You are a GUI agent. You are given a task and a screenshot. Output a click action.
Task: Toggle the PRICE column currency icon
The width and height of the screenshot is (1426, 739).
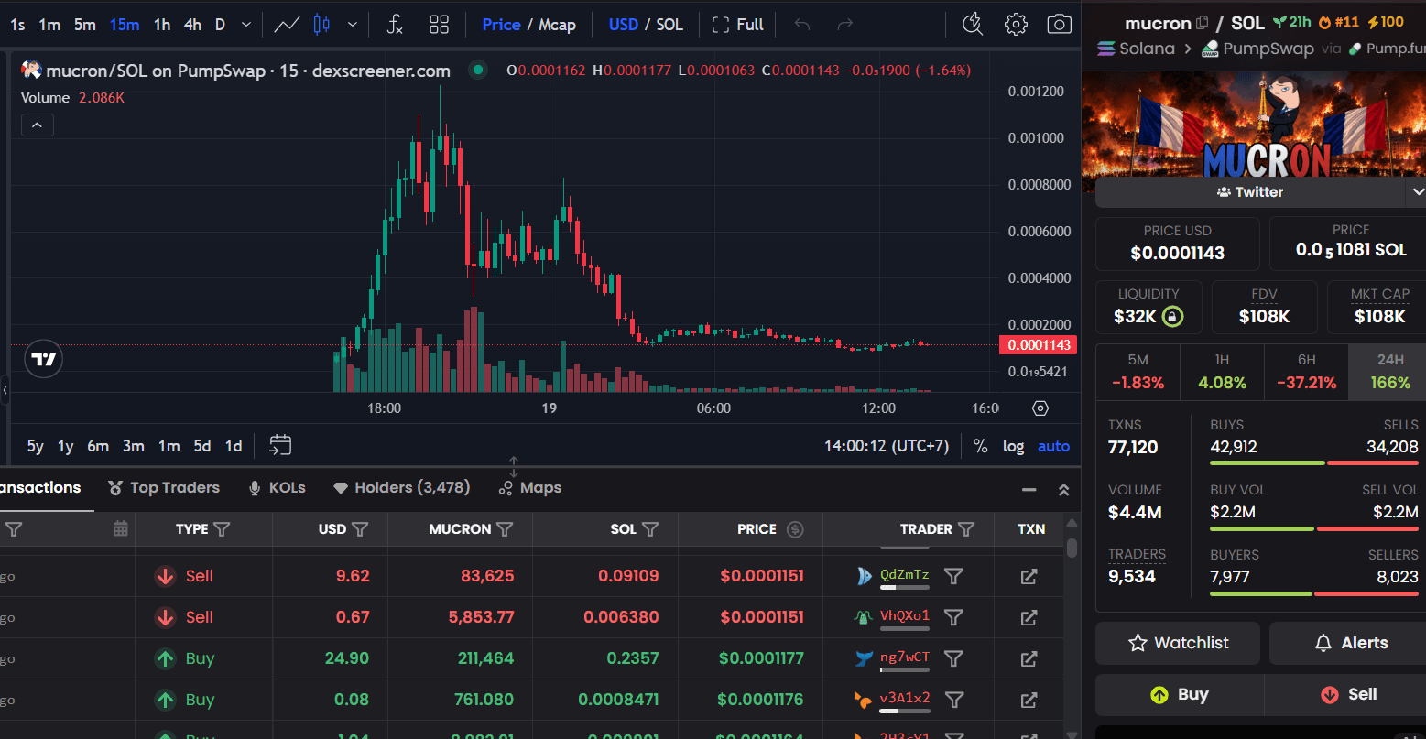click(795, 529)
